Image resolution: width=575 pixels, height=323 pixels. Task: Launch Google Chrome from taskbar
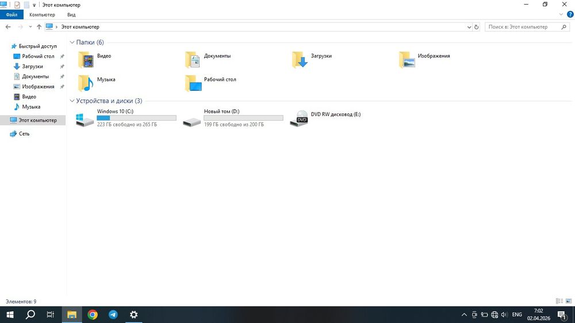pos(93,314)
